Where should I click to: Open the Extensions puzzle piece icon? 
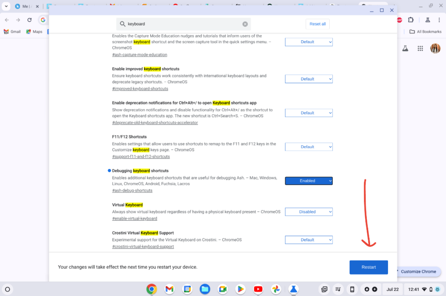pyautogui.click(x=411, y=20)
